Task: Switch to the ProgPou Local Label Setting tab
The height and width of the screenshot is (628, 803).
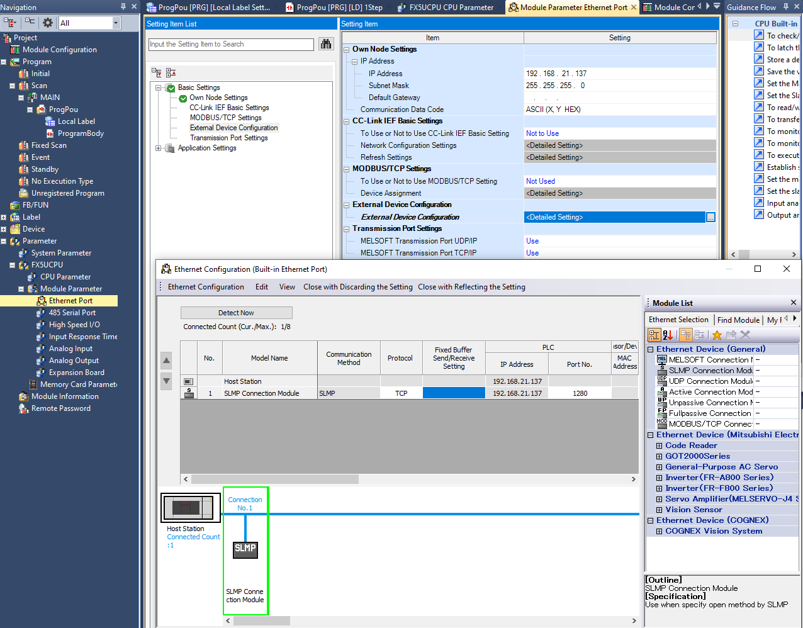Action: pyautogui.click(x=210, y=8)
